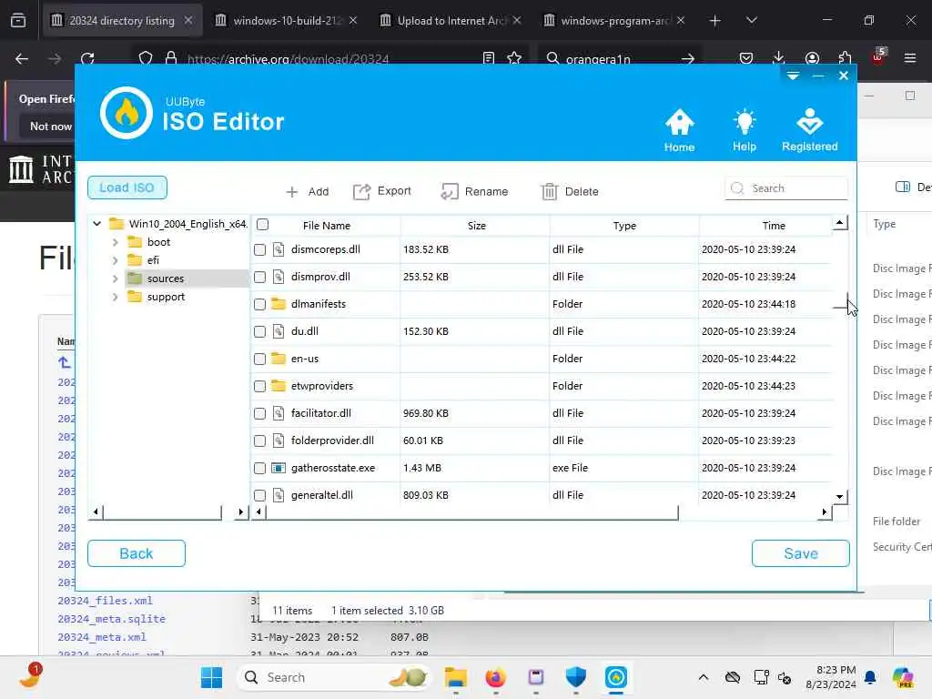Click the Not now button in Firefox
932x699 pixels.
(51, 126)
